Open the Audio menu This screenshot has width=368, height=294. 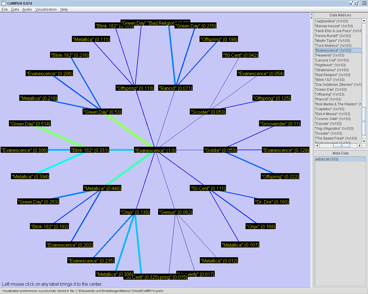(27, 9)
